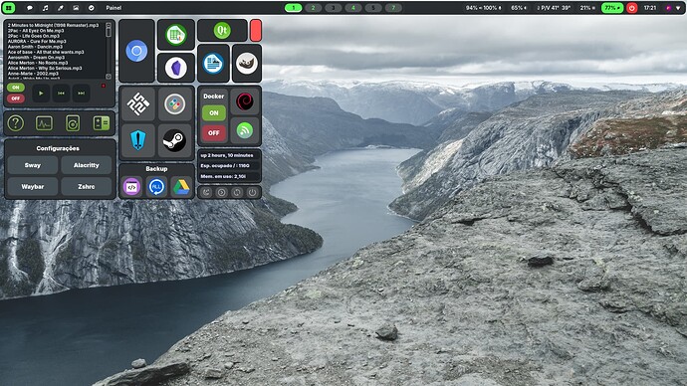Open the spreadsheet (Calc) app icon
Screen dimensions: 687x386
(x=176, y=35)
